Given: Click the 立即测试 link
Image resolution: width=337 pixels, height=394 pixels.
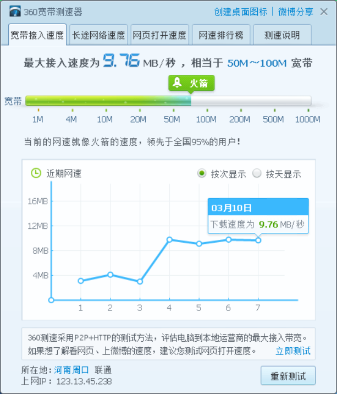Looking at the screenshot, I should coord(293,351).
